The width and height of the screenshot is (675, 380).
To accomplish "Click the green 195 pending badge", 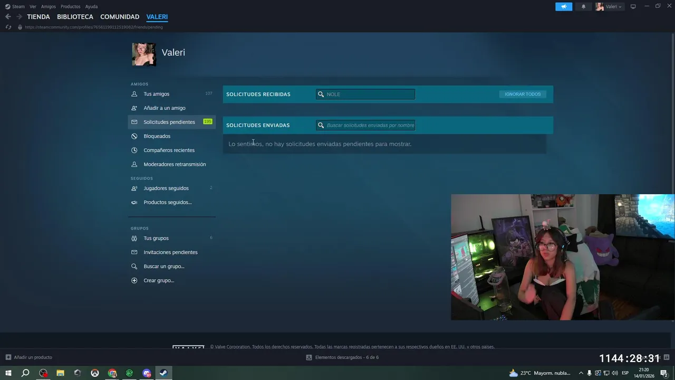I will [x=208, y=121].
